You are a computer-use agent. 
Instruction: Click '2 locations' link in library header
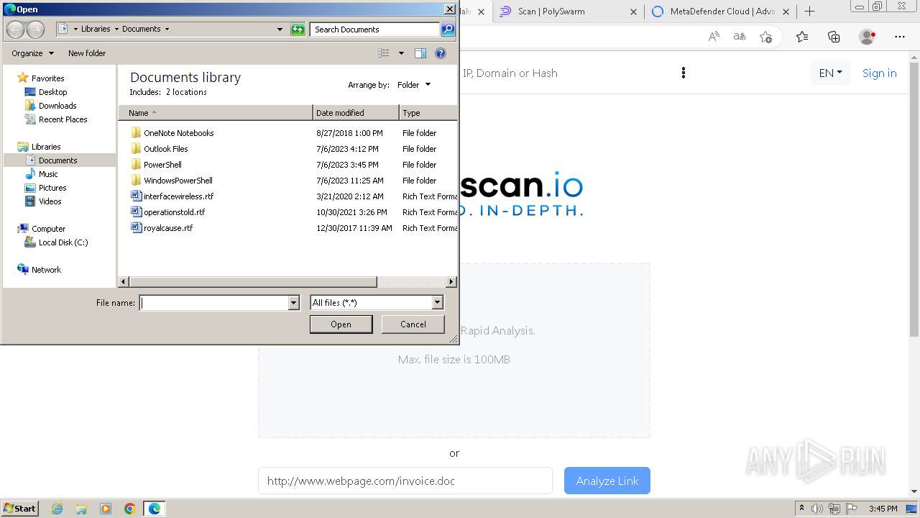[x=186, y=92]
